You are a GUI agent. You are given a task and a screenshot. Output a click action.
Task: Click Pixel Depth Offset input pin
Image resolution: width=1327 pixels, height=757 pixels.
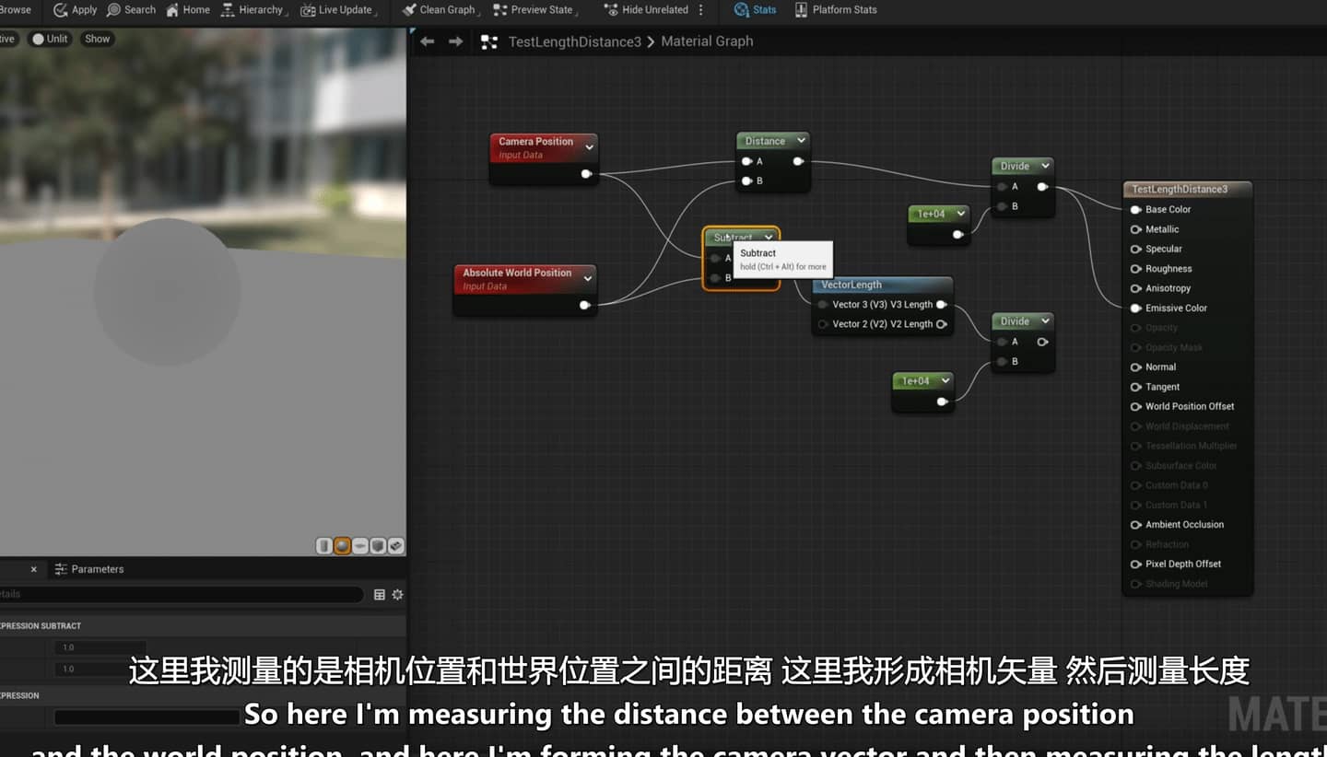[1136, 564]
